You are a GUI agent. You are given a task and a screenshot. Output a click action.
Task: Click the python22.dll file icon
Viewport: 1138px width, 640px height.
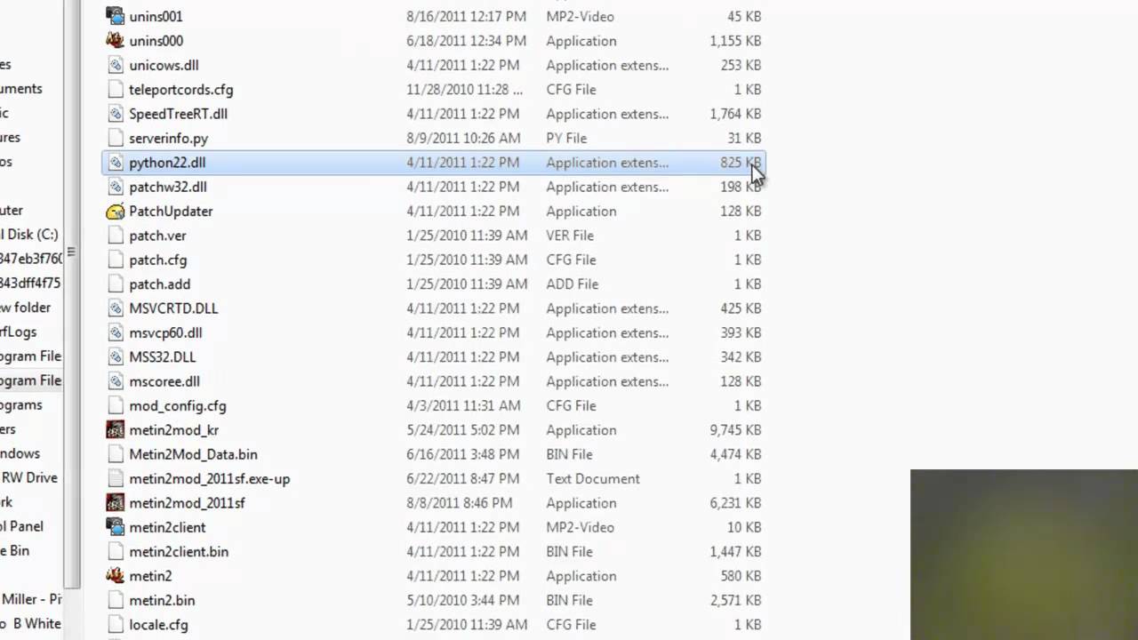(115, 162)
